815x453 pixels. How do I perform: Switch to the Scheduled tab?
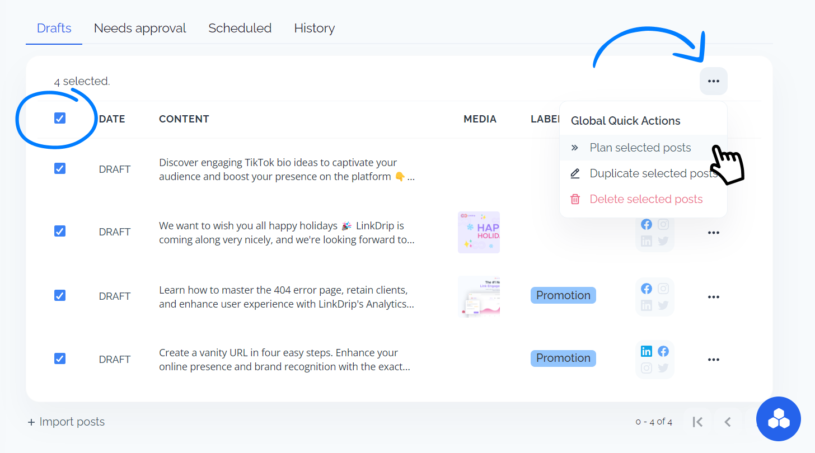click(x=240, y=28)
